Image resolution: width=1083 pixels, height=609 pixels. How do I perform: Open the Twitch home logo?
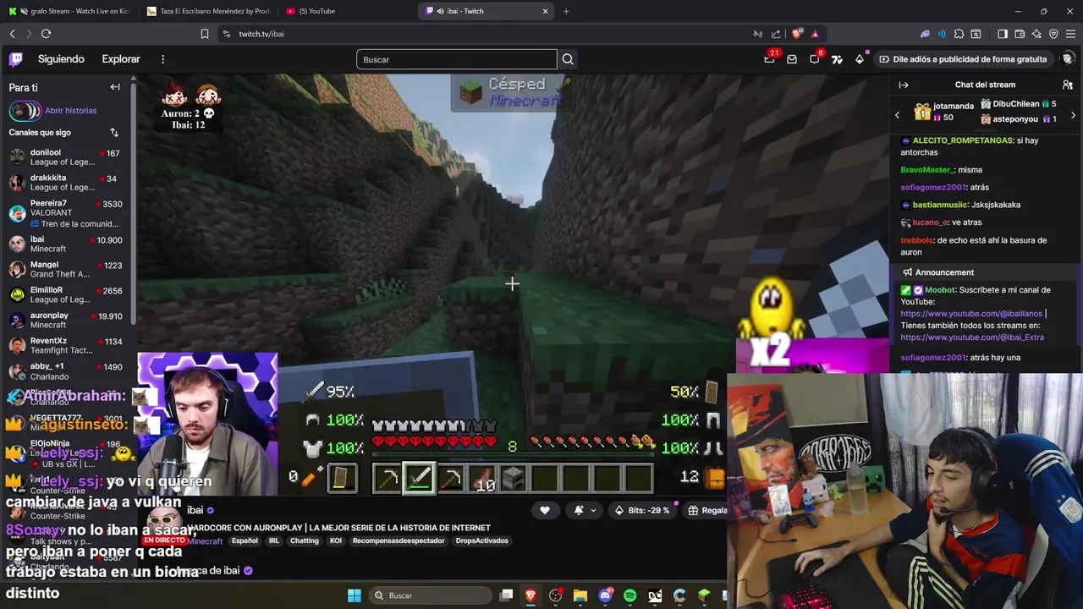click(15, 59)
